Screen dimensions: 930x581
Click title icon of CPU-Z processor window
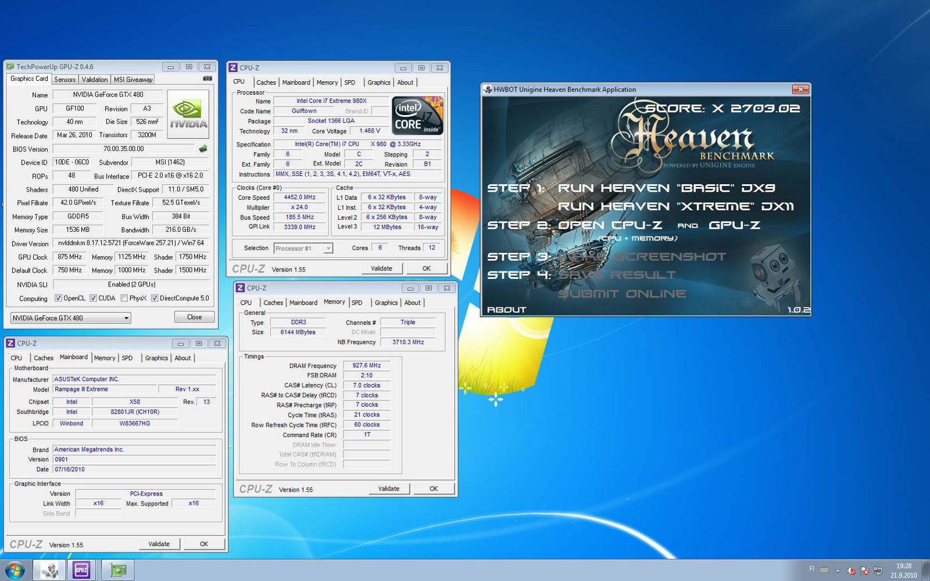pyautogui.click(x=233, y=68)
